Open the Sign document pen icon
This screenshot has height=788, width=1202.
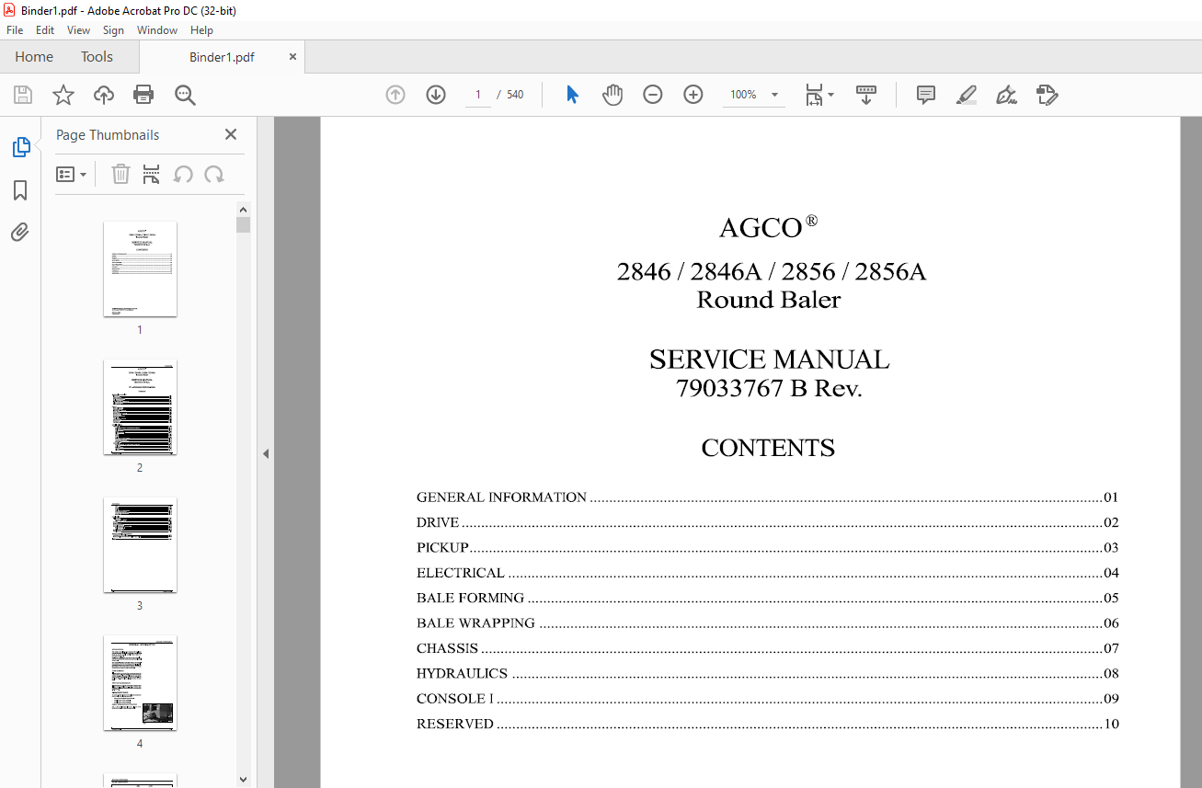[1007, 95]
